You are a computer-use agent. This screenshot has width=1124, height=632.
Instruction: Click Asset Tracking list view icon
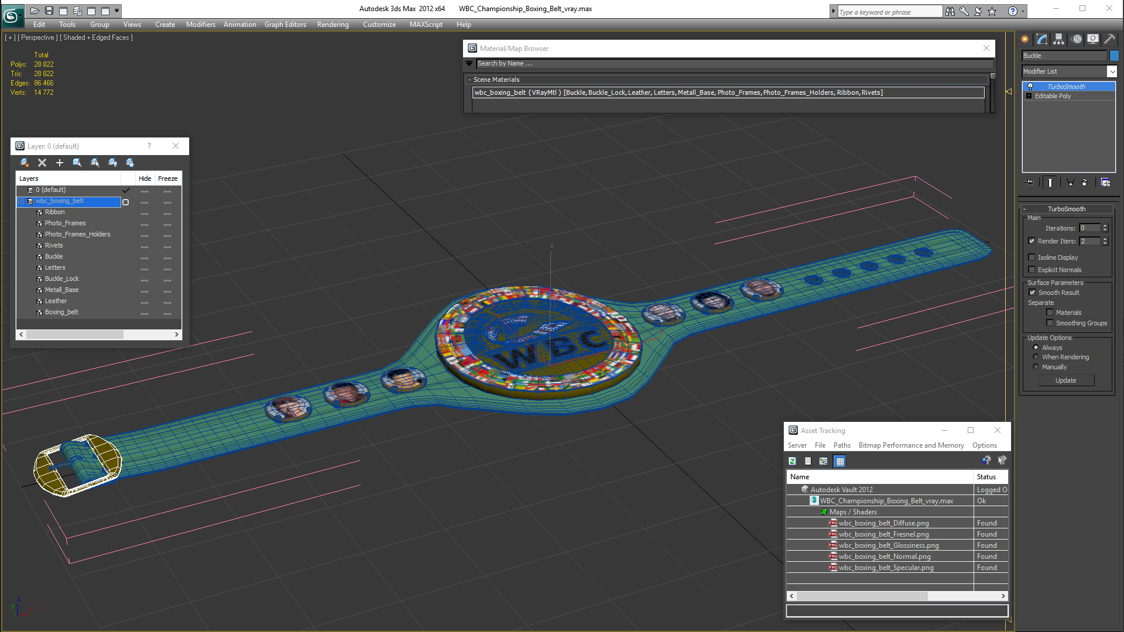point(808,461)
